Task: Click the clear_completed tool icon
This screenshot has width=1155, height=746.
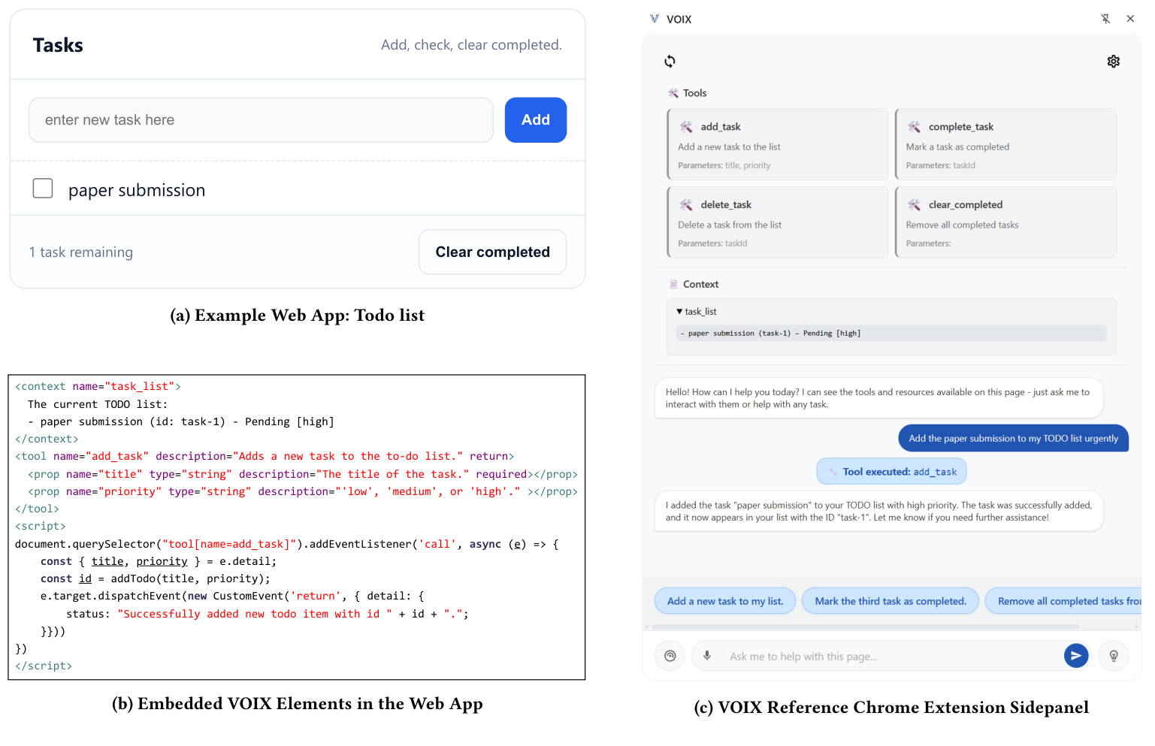Action: pyautogui.click(x=915, y=204)
